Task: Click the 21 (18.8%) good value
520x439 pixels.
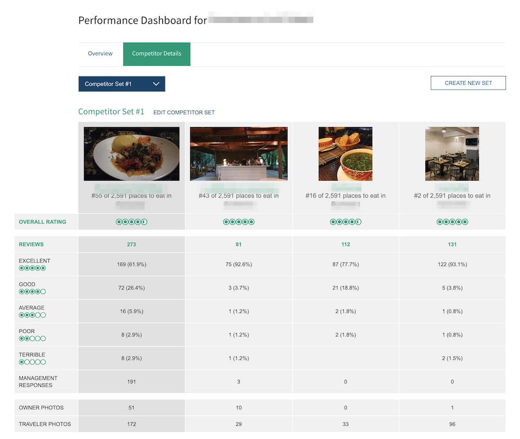Action: [346, 288]
